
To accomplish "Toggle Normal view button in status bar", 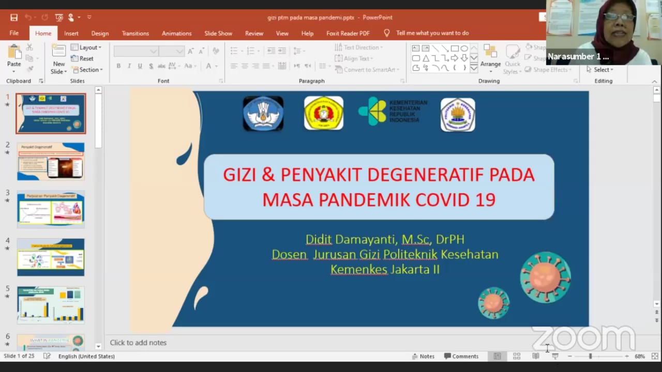I will click(x=497, y=357).
